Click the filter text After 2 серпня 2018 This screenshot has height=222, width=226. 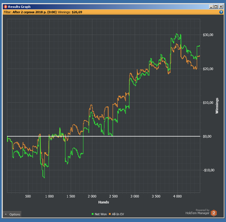(x=35, y=12)
